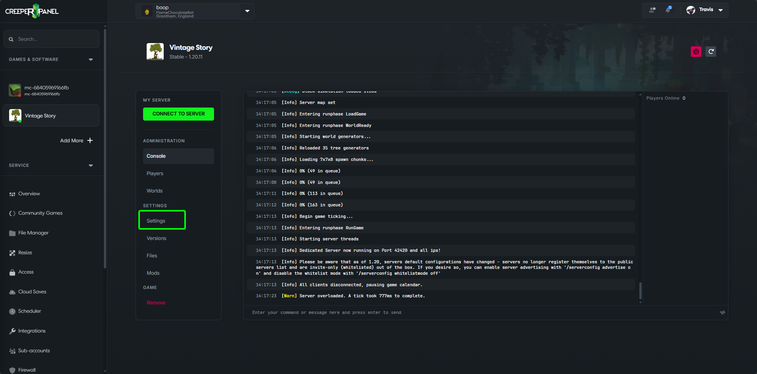Select the mc-68405969166fb server thumbnail

point(15,90)
